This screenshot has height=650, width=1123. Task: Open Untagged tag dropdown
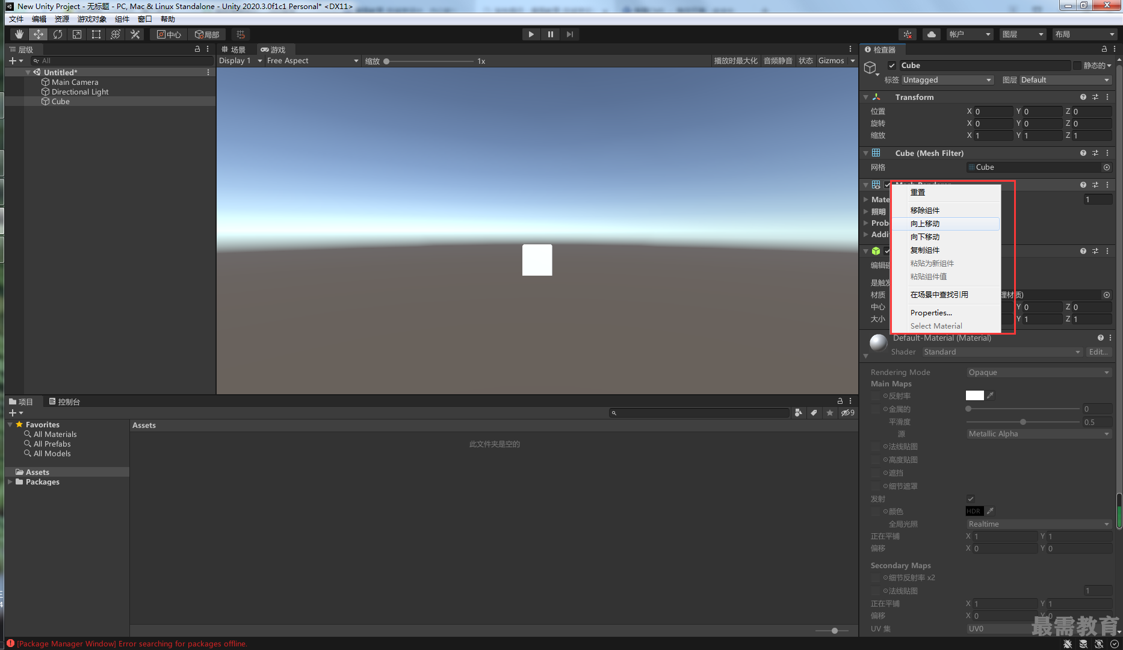[947, 80]
